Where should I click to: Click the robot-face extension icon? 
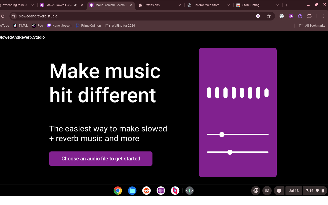click(282, 16)
